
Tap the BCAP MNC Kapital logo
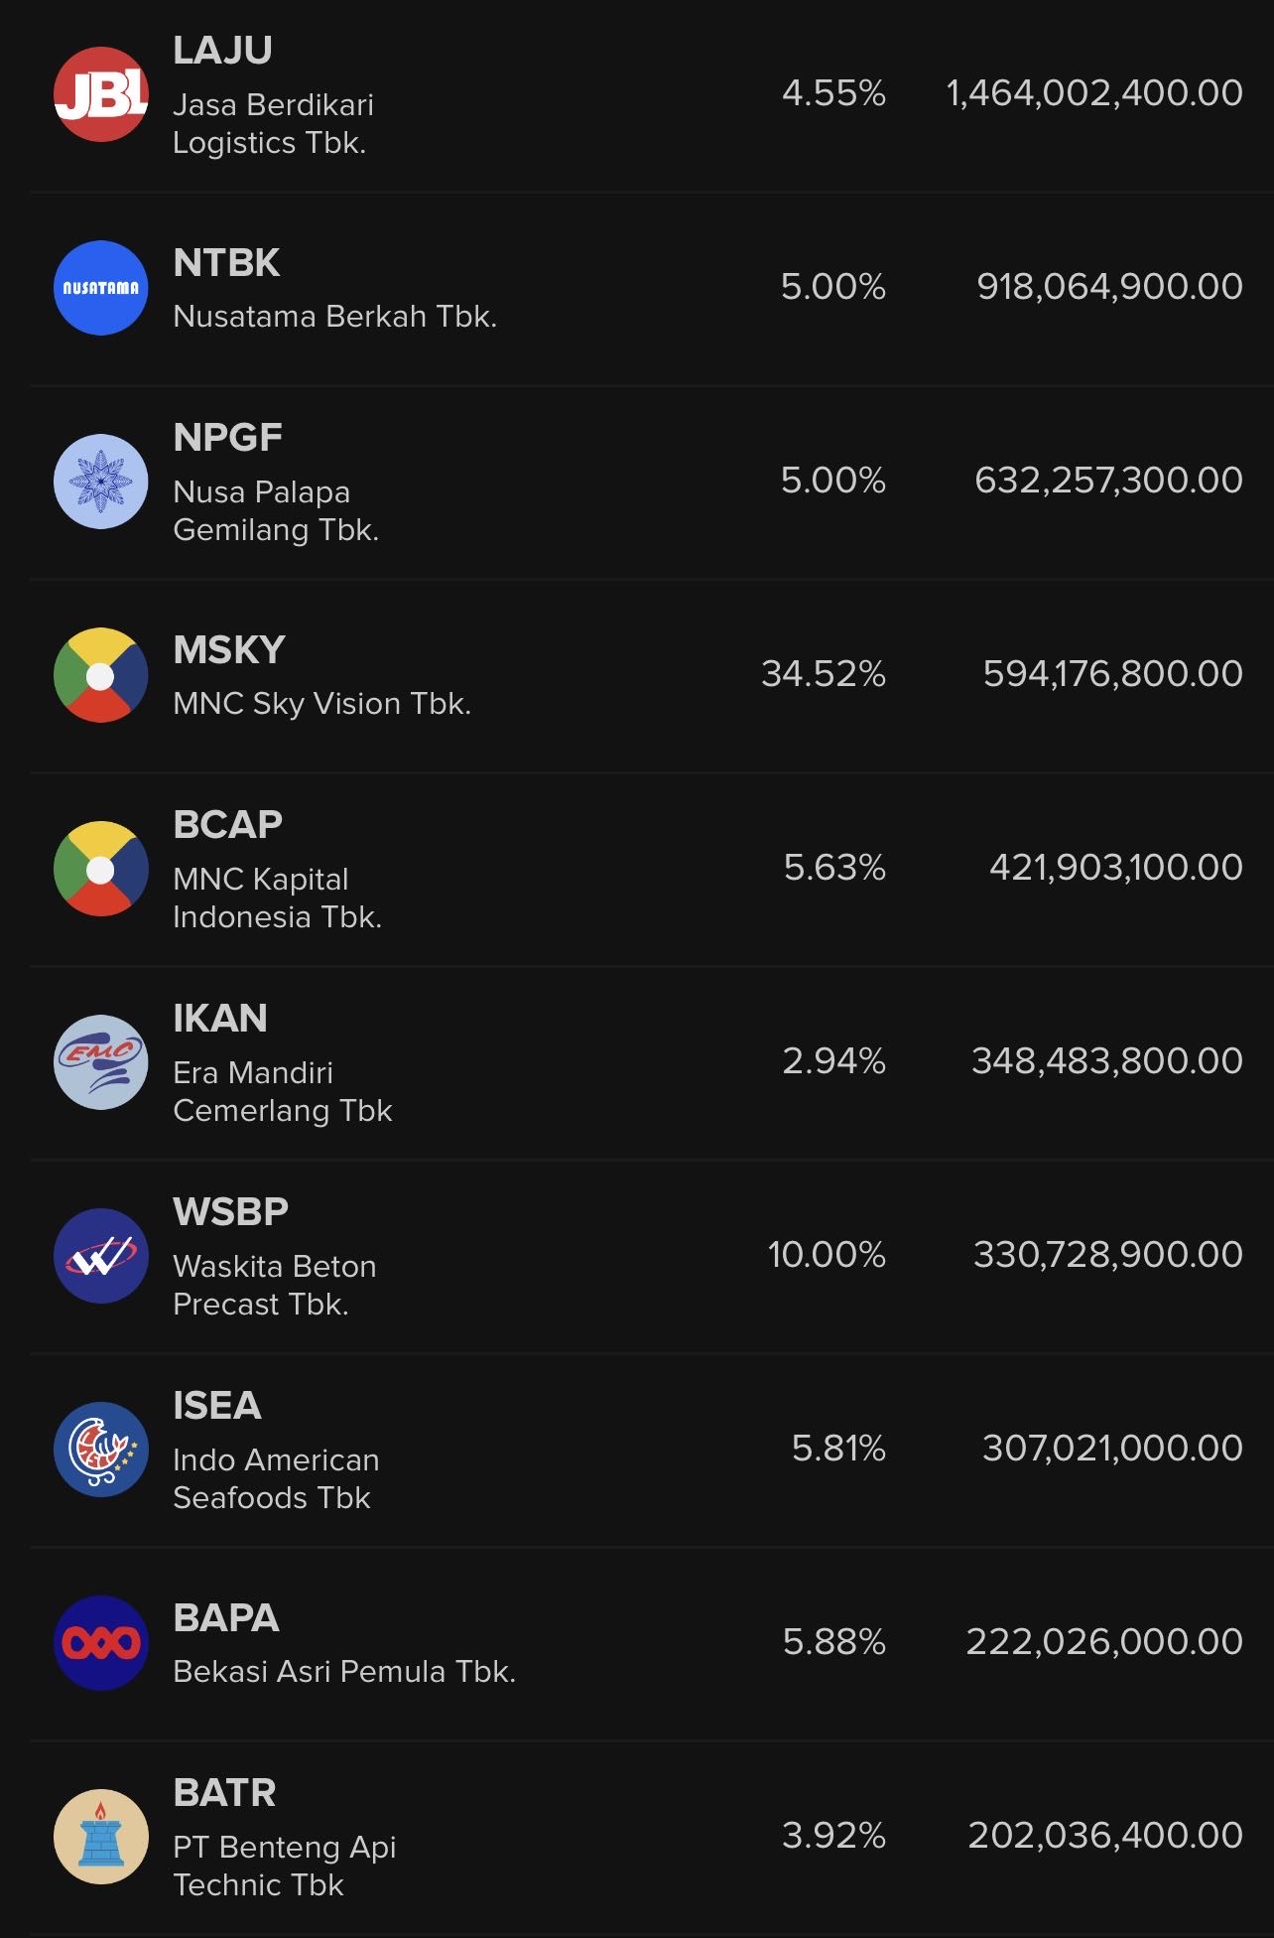coord(100,869)
